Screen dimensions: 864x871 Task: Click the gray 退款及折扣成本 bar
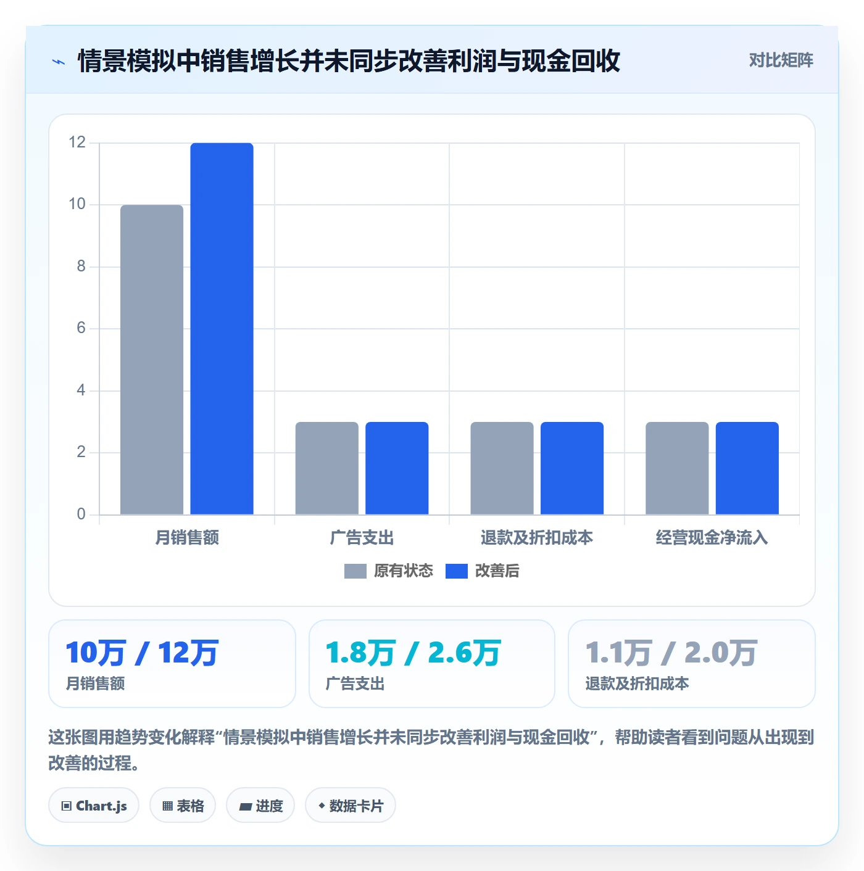coord(502,468)
